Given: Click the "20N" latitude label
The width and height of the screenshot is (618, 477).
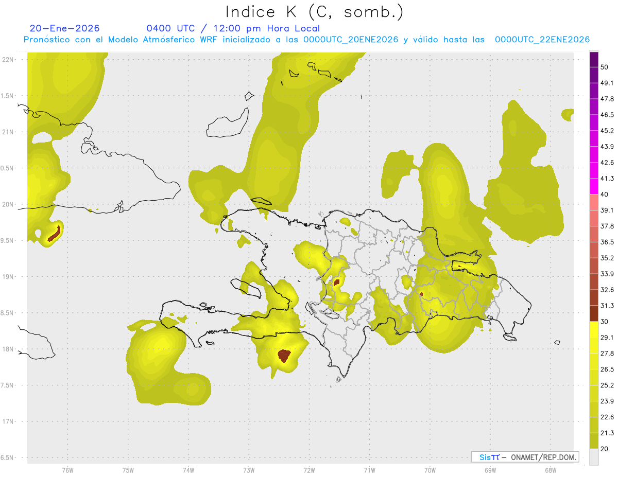Looking at the screenshot, I should (8, 204).
